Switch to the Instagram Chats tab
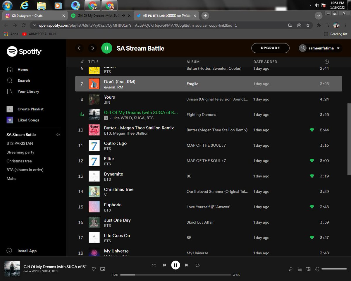351x281 pixels. 35,16
